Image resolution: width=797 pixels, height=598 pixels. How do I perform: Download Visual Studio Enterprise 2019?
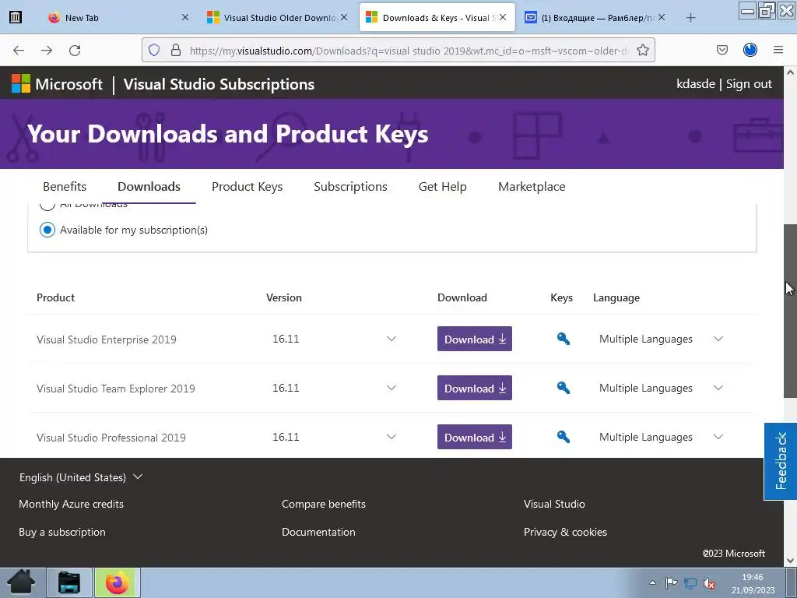click(x=475, y=339)
